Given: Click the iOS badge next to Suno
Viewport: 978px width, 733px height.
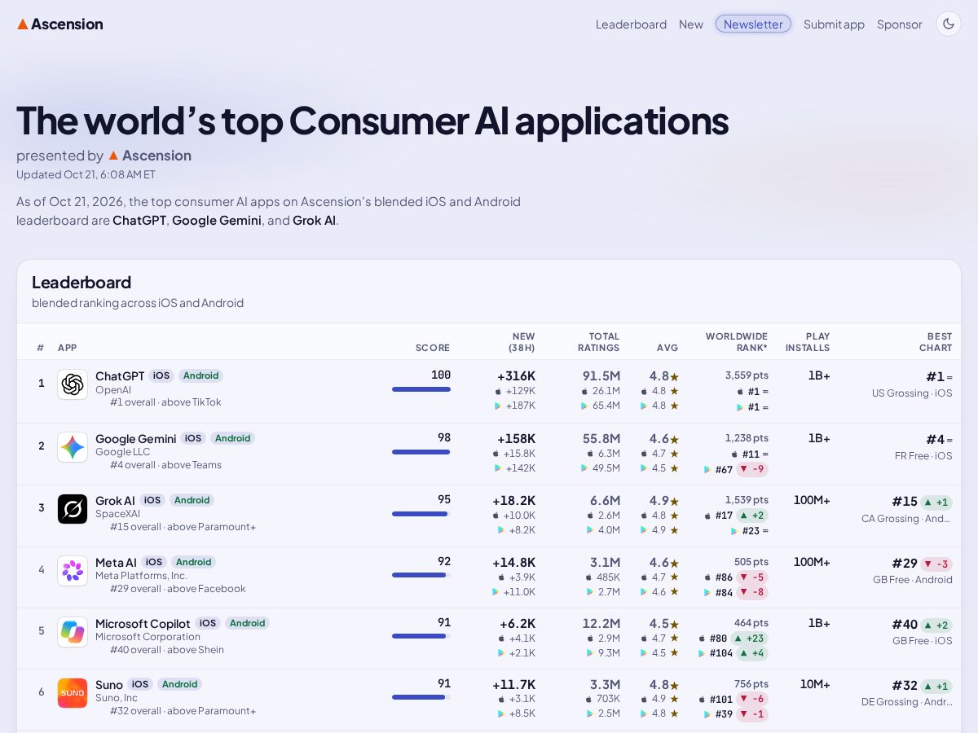Looking at the screenshot, I should pyautogui.click(x=140, y=684).
